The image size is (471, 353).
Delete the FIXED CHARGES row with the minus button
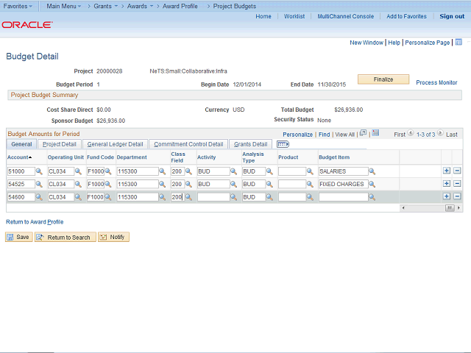(457, 184)
